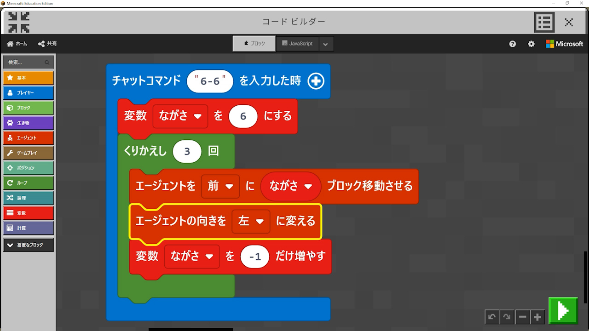
Task: Click the green play run button
Action: tap(563, 311)
